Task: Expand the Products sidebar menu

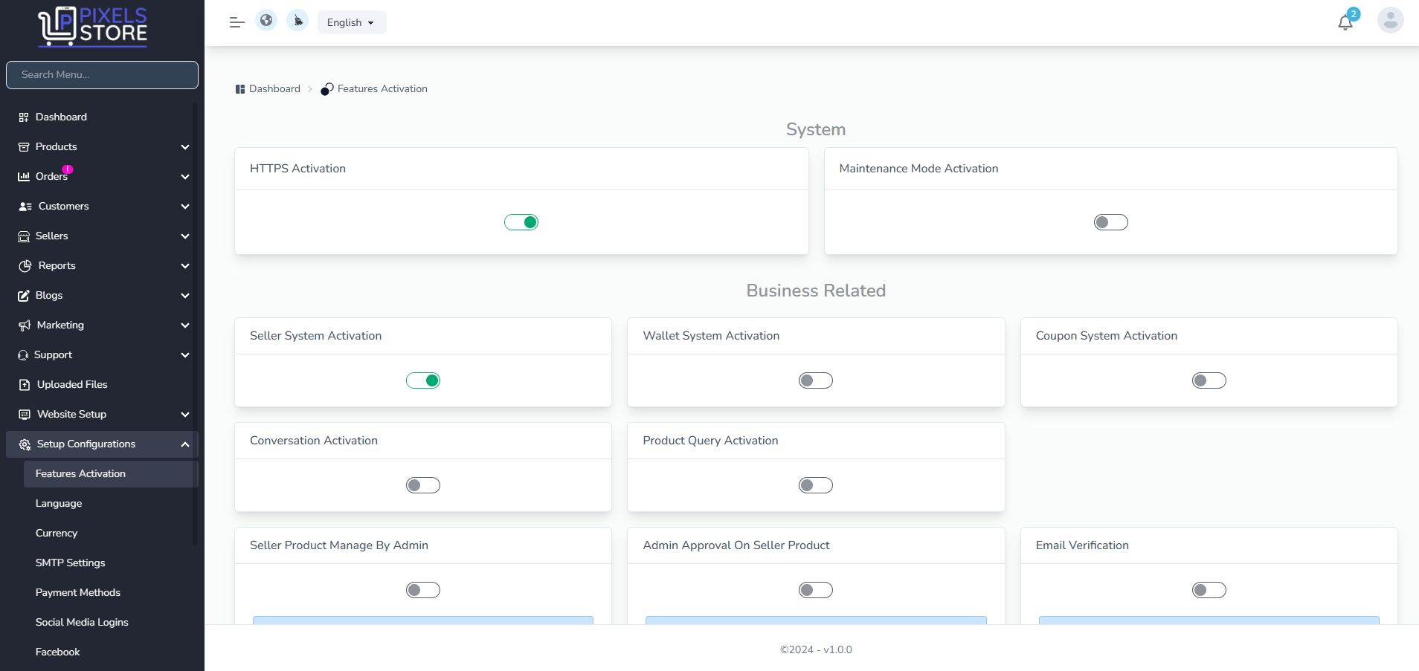Action: pos(102,146)
